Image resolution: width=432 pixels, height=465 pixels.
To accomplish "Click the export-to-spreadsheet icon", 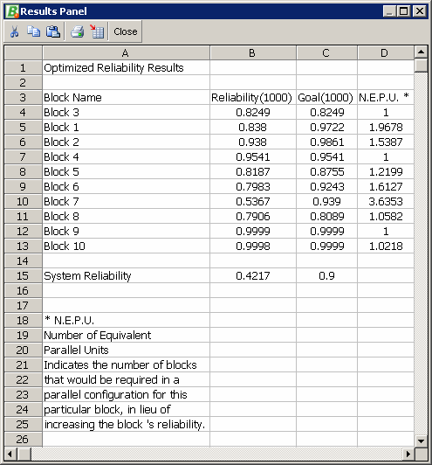I will coord(97,31).
